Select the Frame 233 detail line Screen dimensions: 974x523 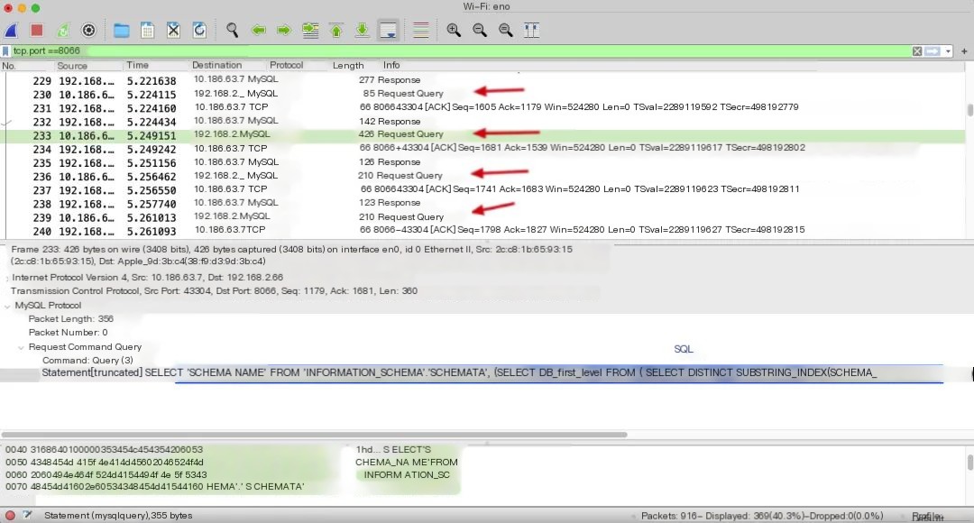tap(292, 255)
